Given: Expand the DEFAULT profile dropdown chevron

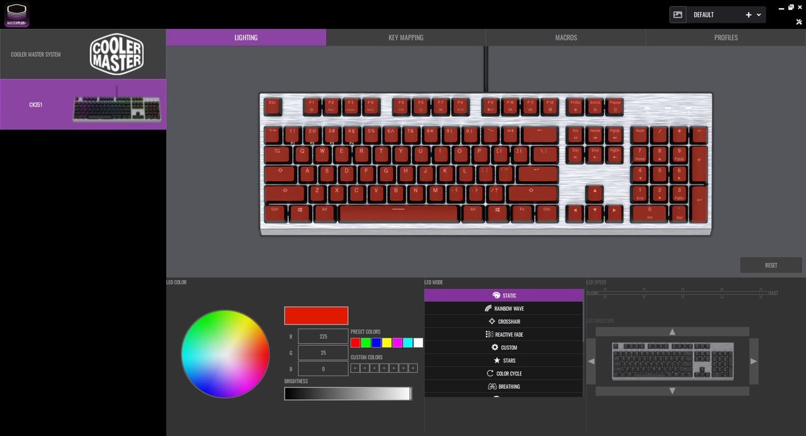Looking at the screenshot, I should pos(759,14).
